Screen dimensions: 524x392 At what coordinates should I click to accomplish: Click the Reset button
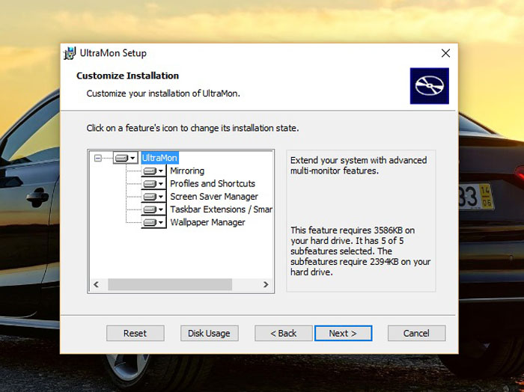point(135,333)
